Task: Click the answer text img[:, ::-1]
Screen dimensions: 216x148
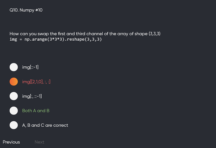Action: [32, 96]
